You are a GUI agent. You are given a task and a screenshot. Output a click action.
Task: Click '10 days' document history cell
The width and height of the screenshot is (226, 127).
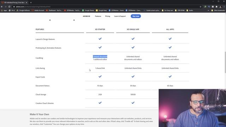[100, 86]
